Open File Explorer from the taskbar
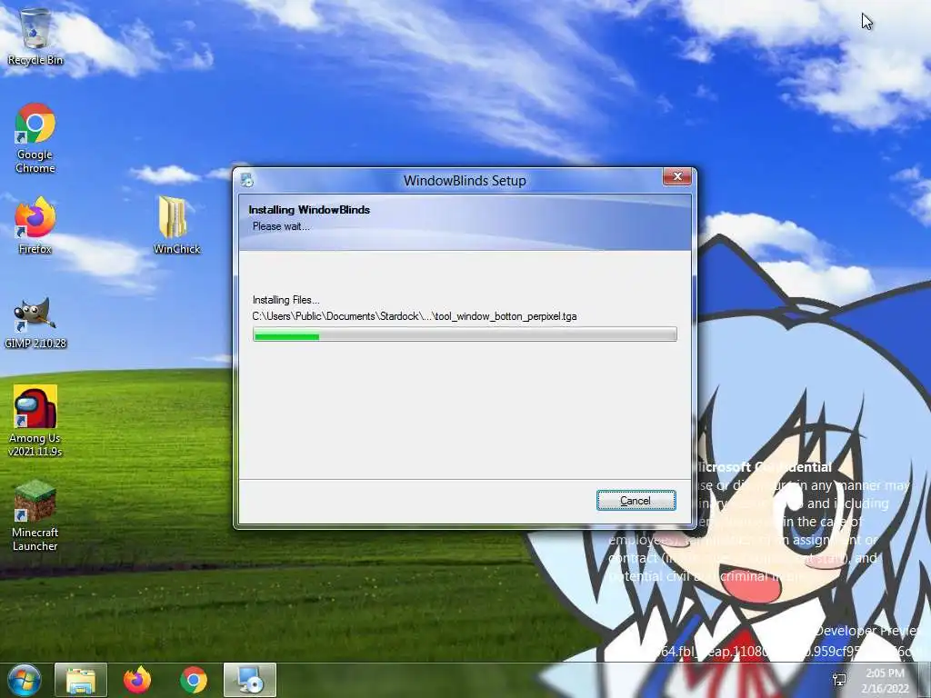The image size is (931, 698). click(x=81, y=680)
